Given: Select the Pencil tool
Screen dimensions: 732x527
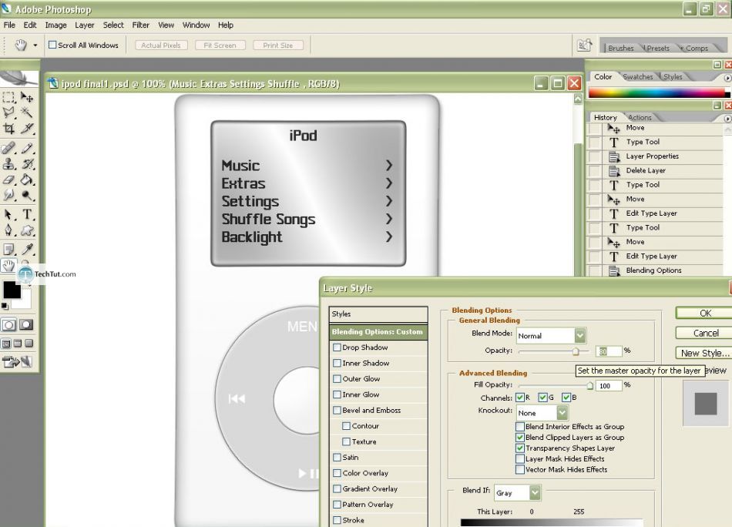Looking at the screenshot, I should click(27, 149).
